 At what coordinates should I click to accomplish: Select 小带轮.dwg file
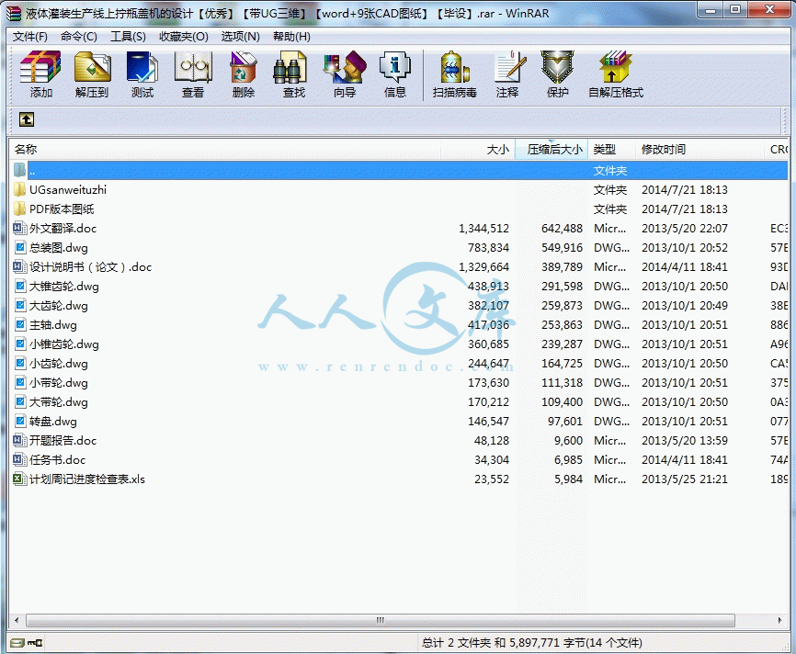pyautogui.click(x=59, y=382)
